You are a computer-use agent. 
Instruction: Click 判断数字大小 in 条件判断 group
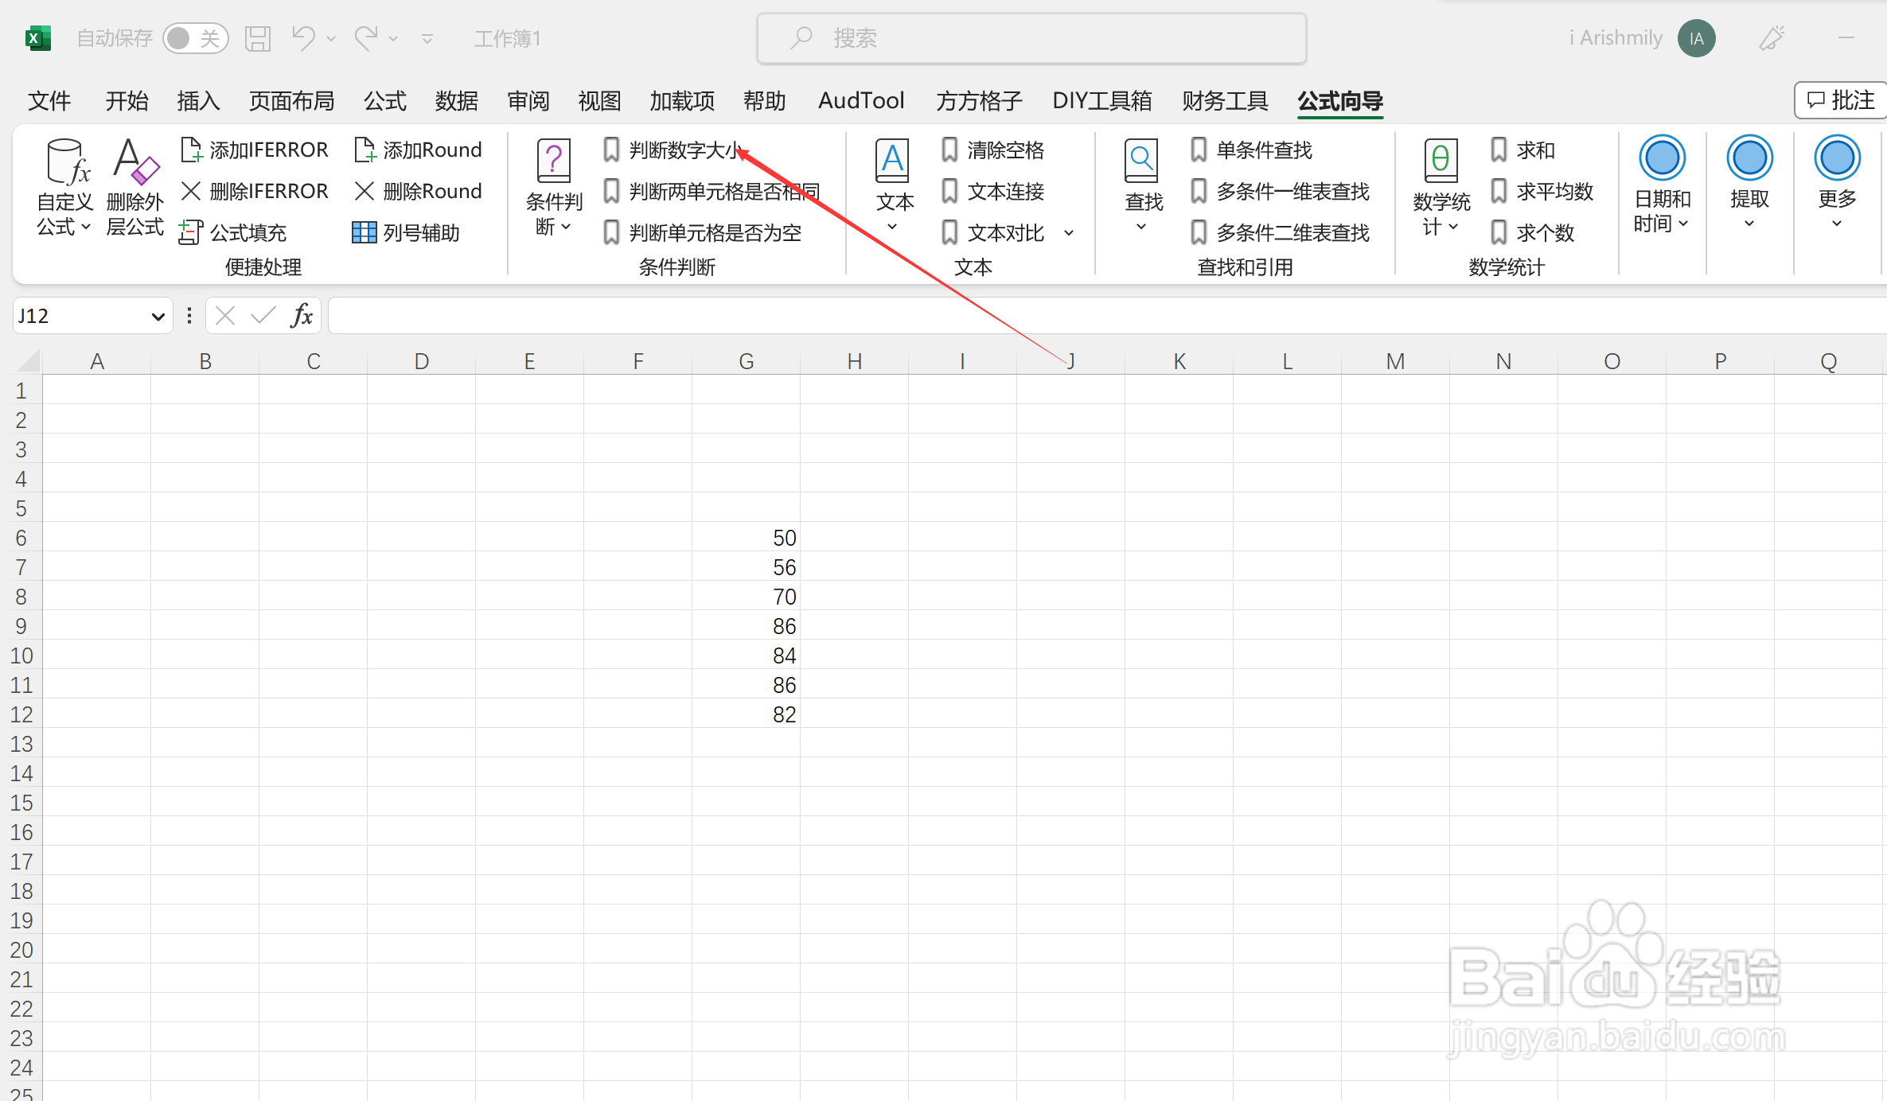coord(680,150)
